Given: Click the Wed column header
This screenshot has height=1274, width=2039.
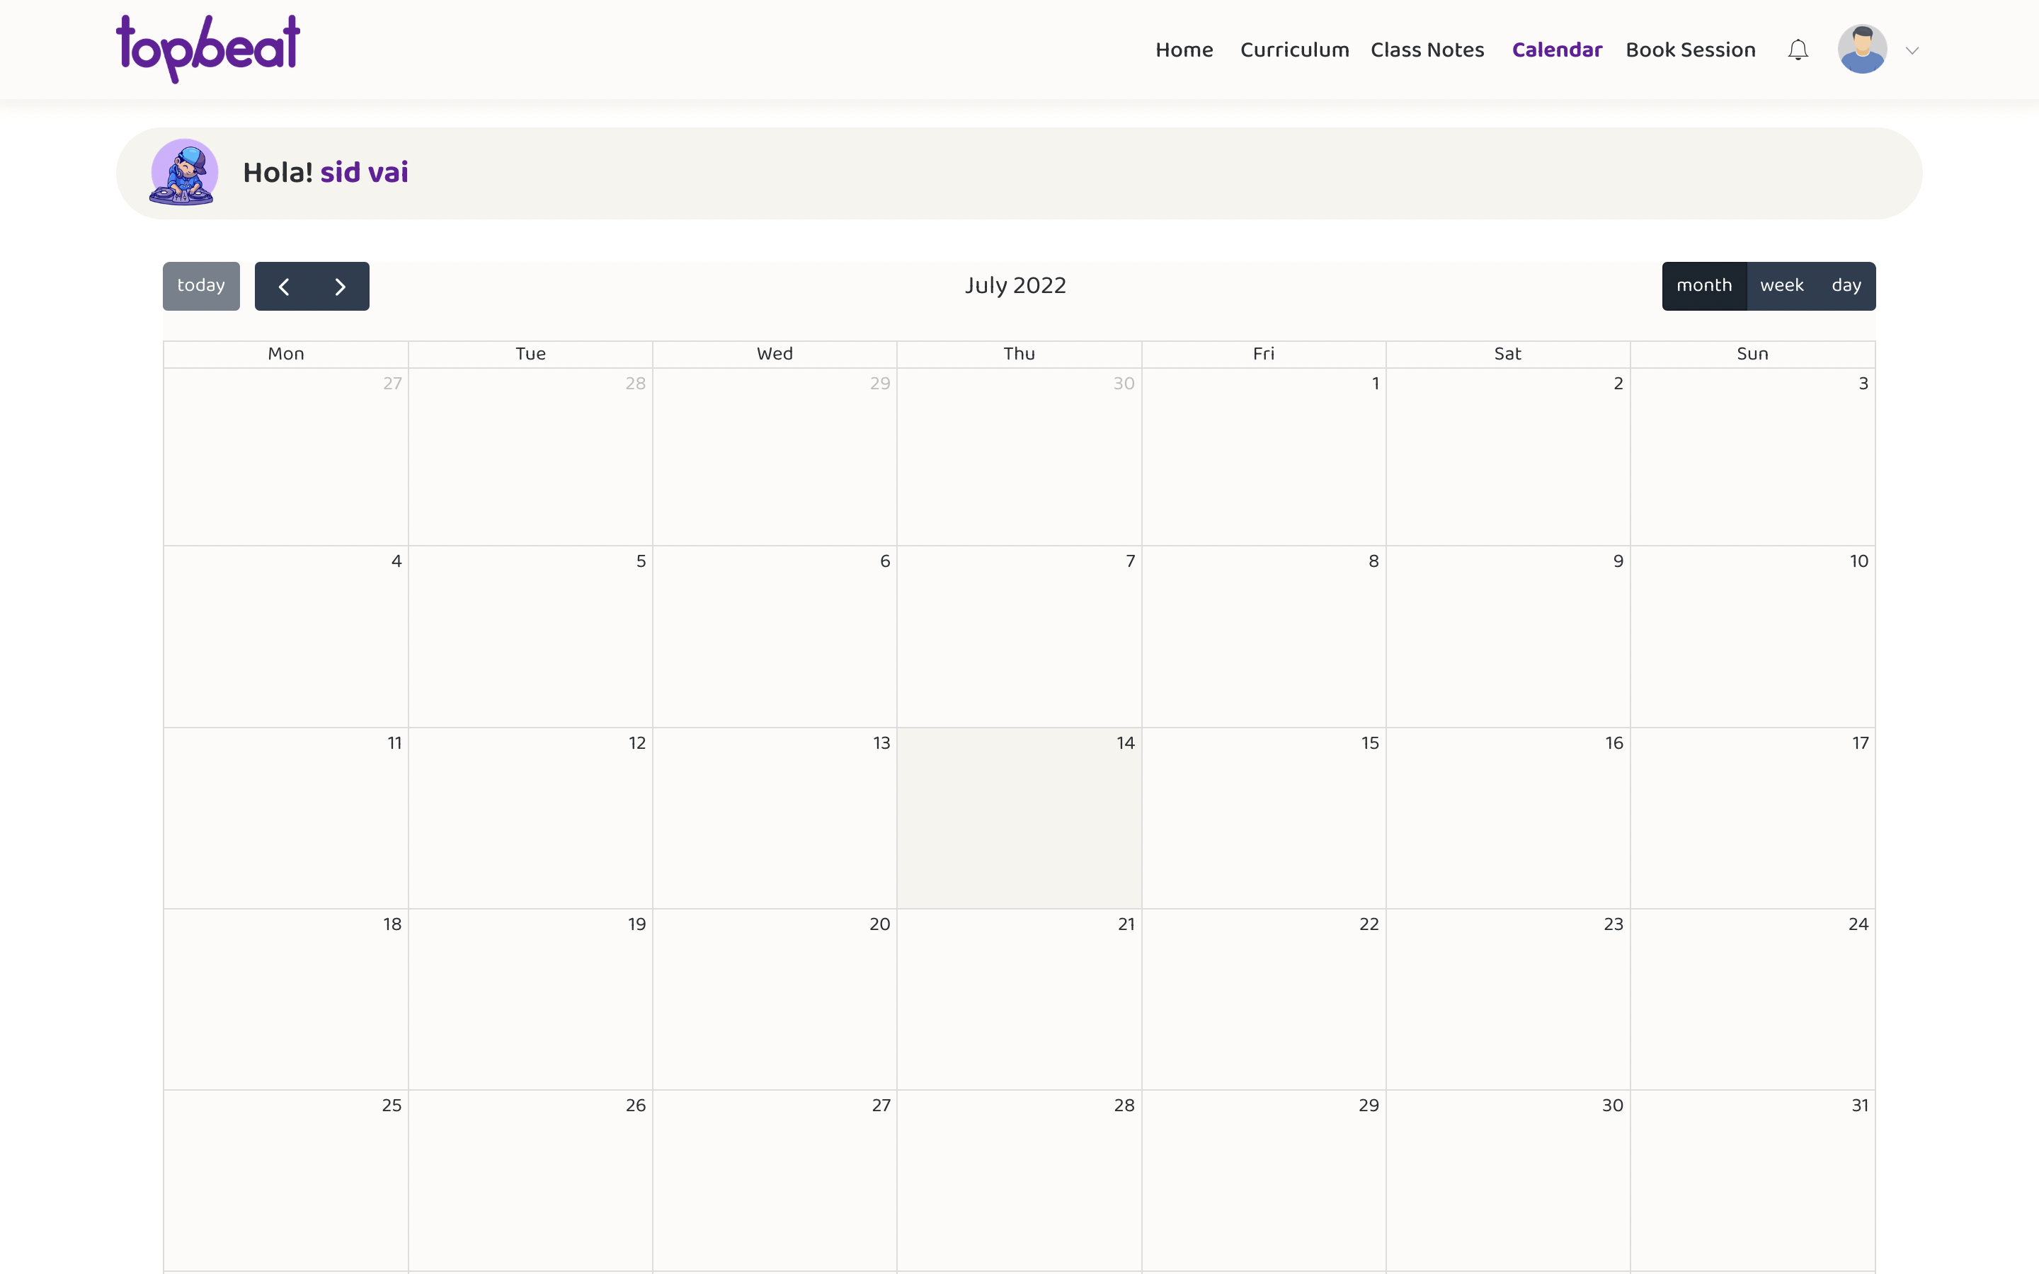Looking at the screenshot, I should click(775, 354).
